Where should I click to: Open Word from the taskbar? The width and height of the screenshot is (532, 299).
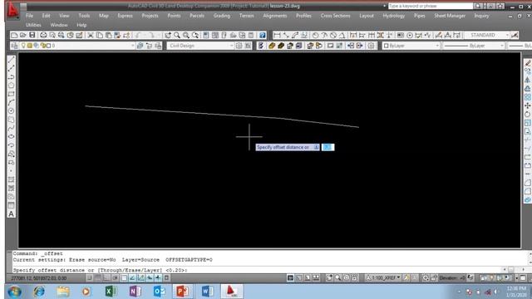pos(207,292)
